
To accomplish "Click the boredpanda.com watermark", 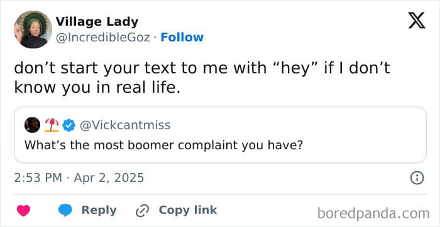I will [373, 213].
